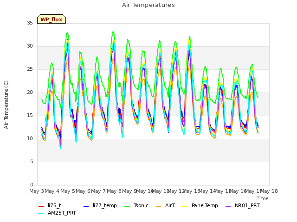This screenshot has width=297, height=222.
Task: Click the Air Temperature (C) axis label
Action: click(x=6, y=105)
